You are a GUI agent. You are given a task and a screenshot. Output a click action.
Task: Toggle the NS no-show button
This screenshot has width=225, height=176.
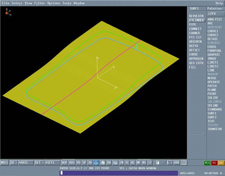click(x=144, y=163)
